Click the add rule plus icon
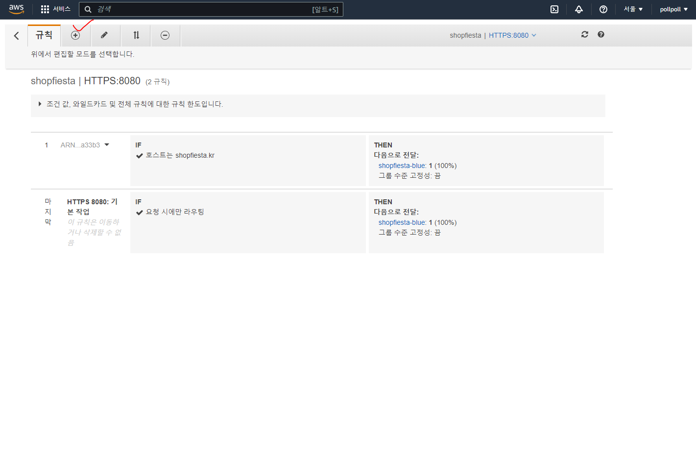The height and width of the screenshot is (455, 696). point(75,35)
